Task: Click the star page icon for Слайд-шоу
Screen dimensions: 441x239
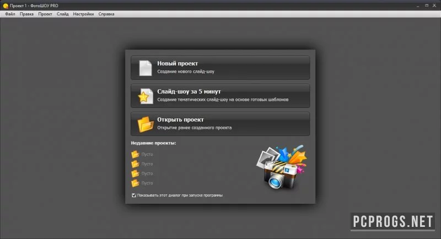Action: (x=146, y=96)
